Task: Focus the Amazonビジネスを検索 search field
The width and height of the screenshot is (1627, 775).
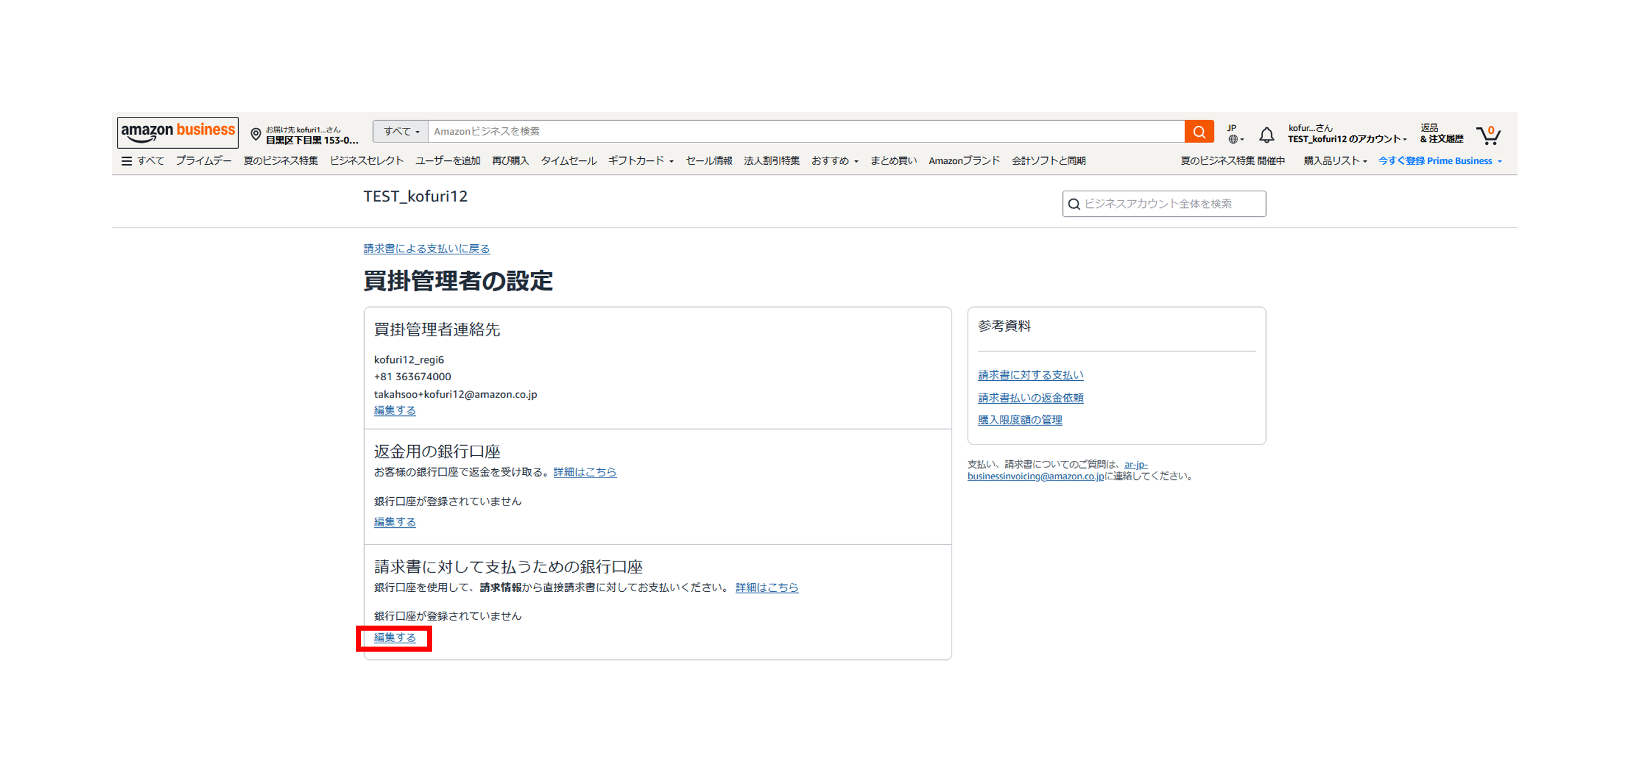Action: pyautogui.click(x=806, y=132)
